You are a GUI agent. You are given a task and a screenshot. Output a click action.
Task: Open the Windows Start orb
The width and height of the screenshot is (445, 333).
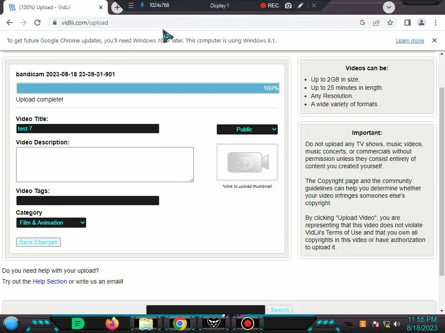point(11,323)
